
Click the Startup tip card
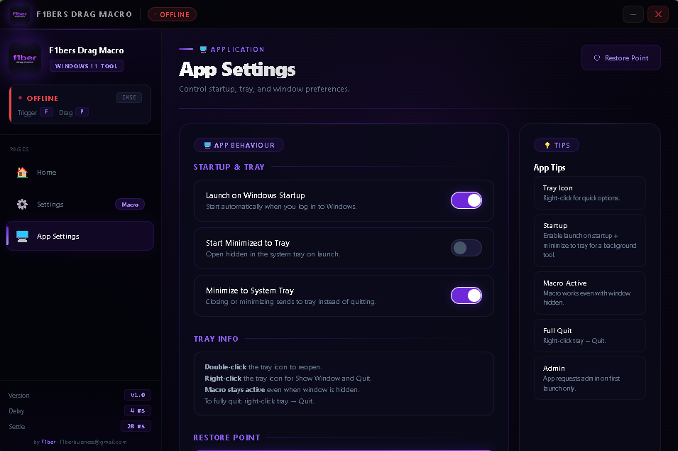point(590,241)
